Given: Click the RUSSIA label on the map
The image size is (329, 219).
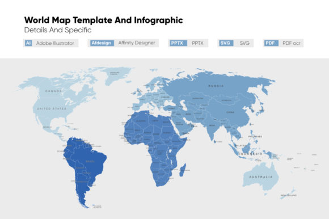Looking at the screenshot, I should [216, 86].
